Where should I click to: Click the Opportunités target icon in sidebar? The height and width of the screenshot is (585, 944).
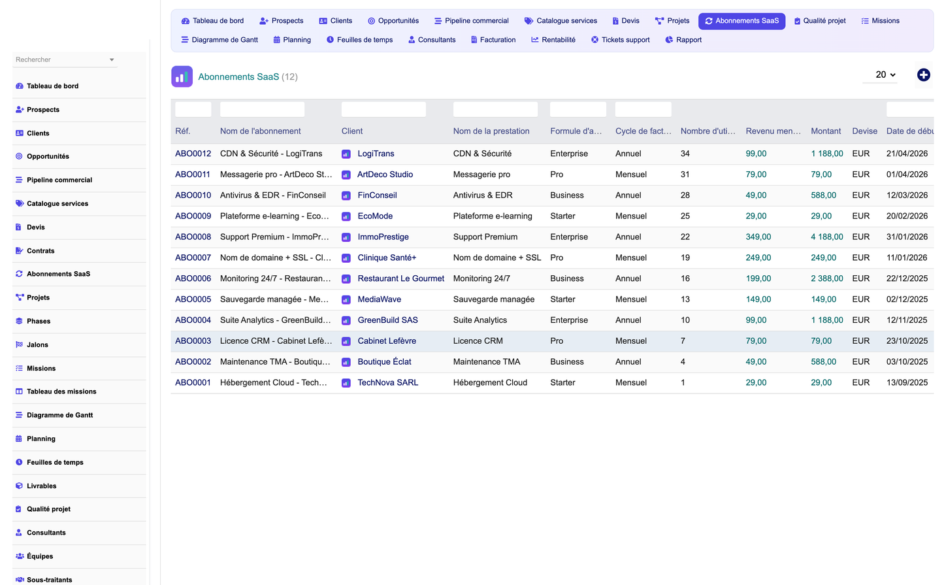19,156
